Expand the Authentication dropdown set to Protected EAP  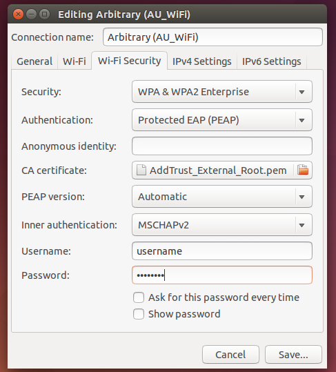coord(222,120)
